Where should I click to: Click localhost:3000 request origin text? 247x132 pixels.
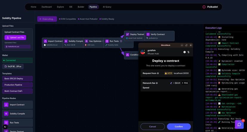click(x=181, y=73)
